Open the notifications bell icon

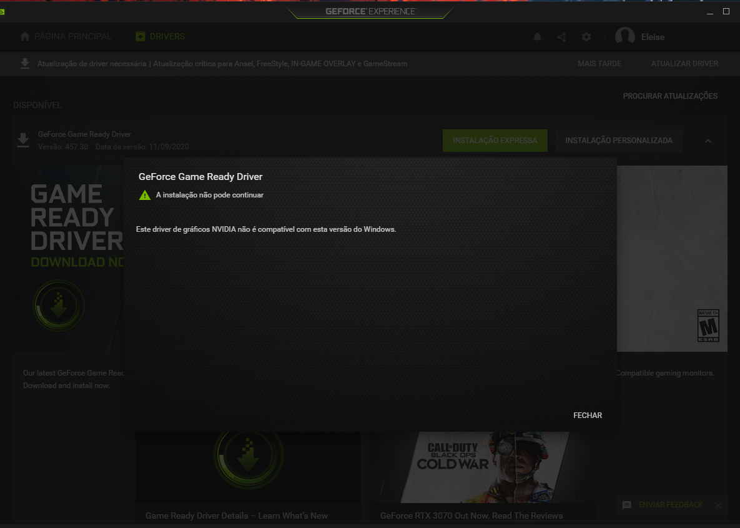pyautogui.click(x=537, y=37)
